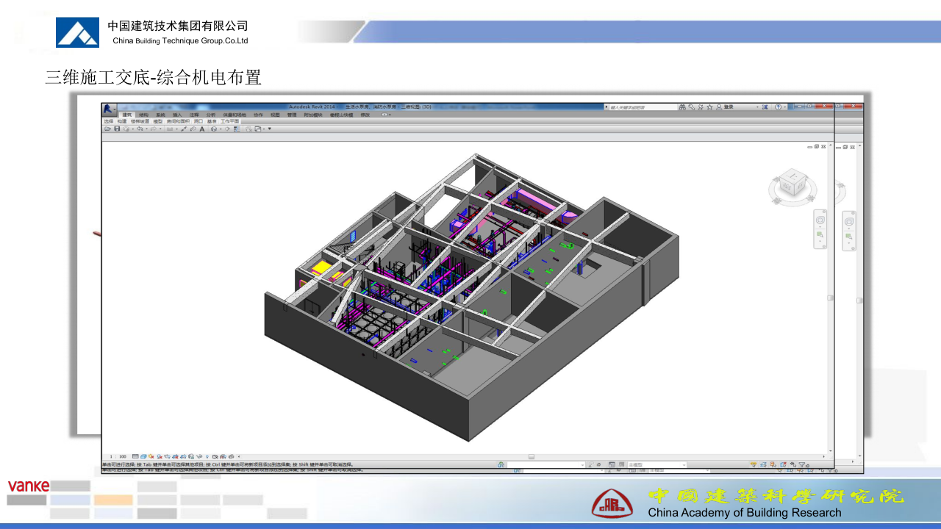Open the 注释 ribbon tab
This screenshot has width=941, height=529.
click(x=194, y=115)
